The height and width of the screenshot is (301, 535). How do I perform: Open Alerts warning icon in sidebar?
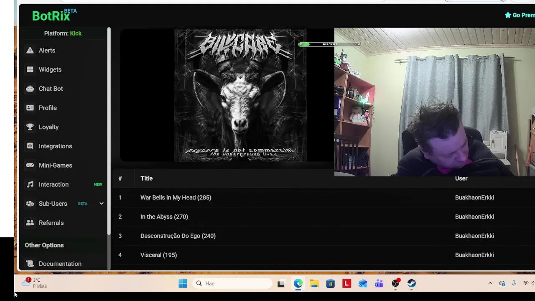click(x=30, y=50)
